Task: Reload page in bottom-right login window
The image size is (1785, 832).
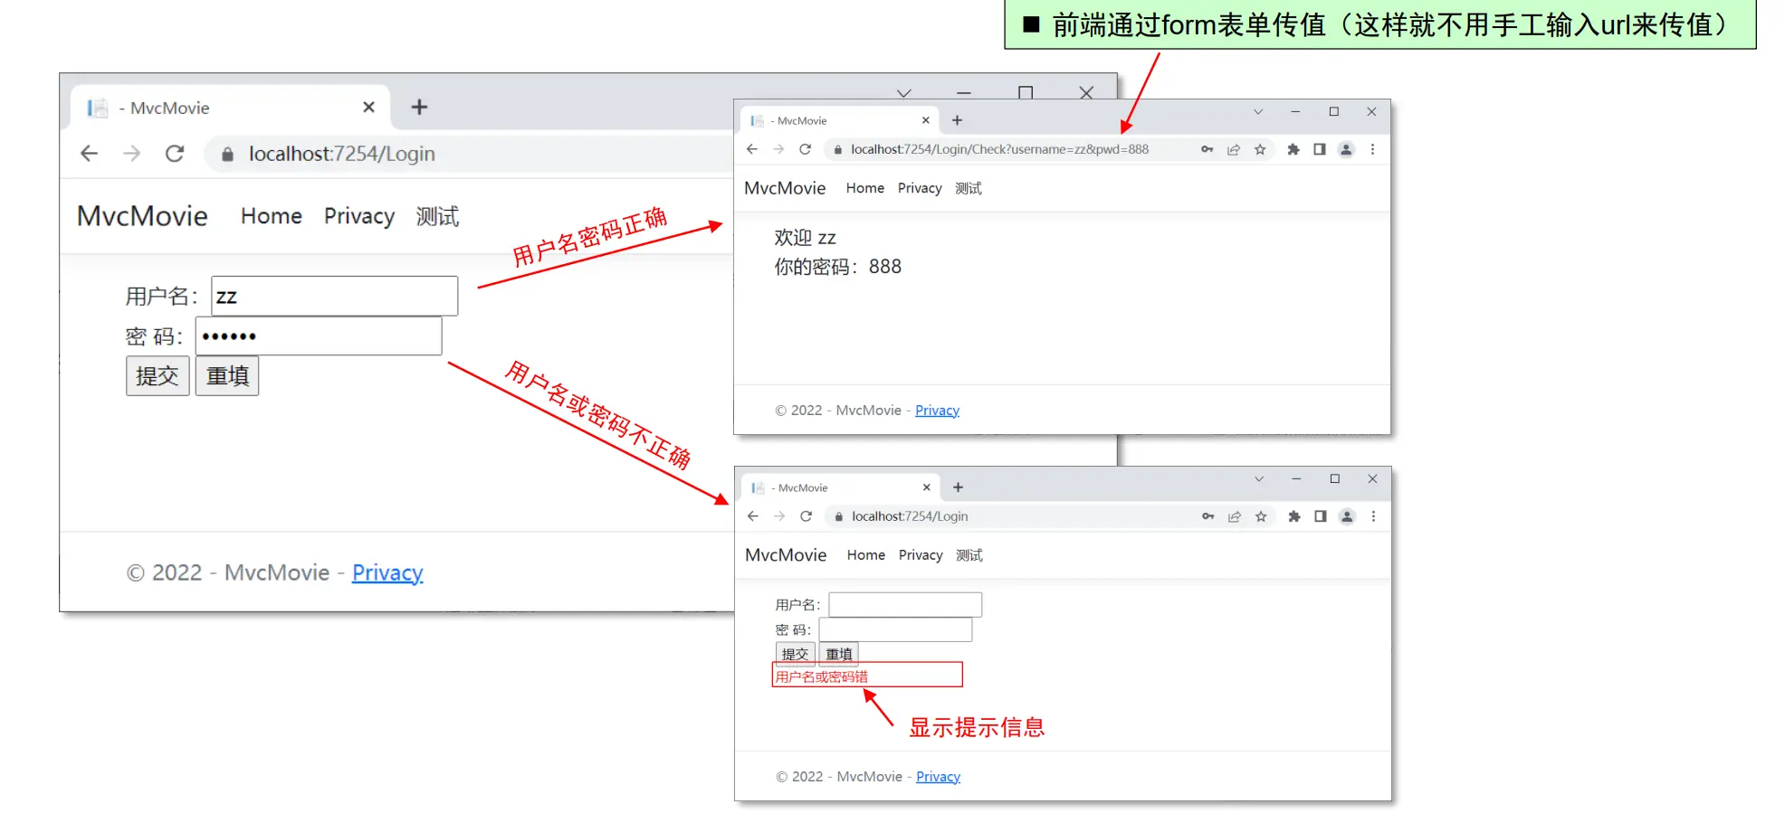Action: click(x=806, y=516)
